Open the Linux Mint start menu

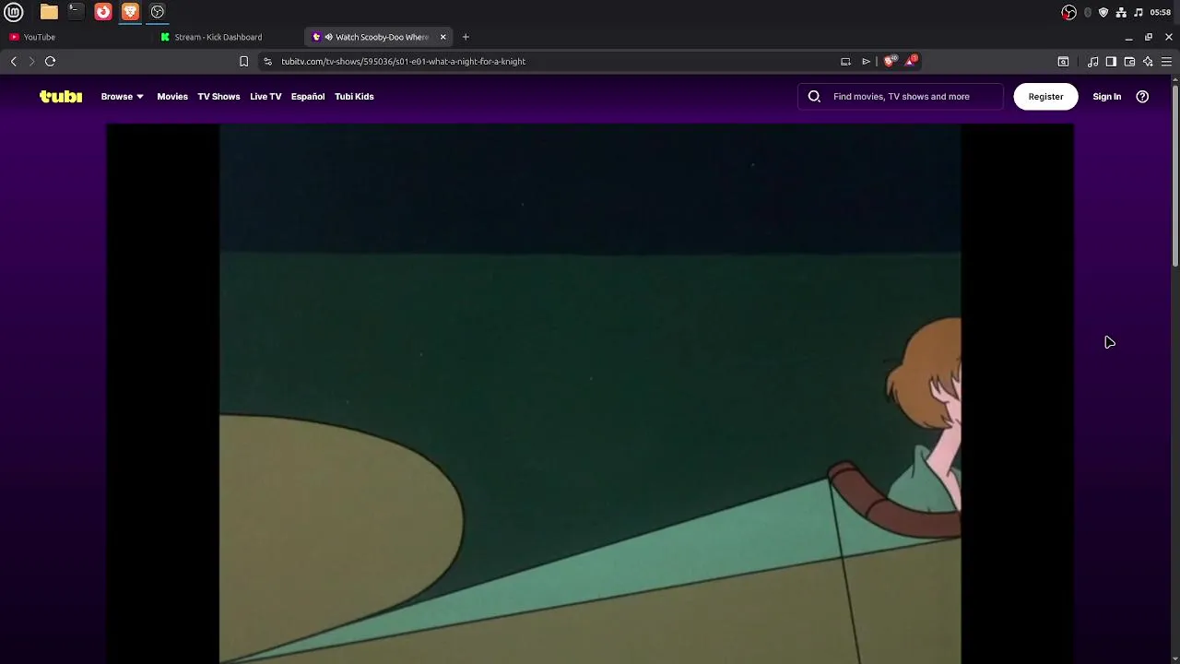(x=14, y=12)
